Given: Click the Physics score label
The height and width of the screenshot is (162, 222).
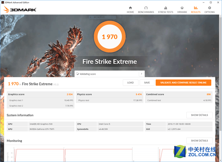Looking at the screenshot, I should point(84,94).
